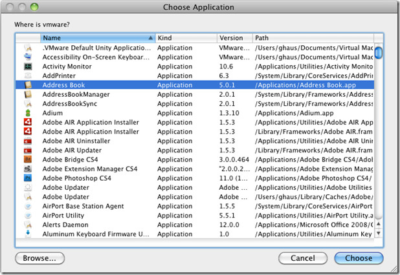Select AirPort Base Station Agent
This screenshot has width=400, height=275.
(x=83, y=206)
